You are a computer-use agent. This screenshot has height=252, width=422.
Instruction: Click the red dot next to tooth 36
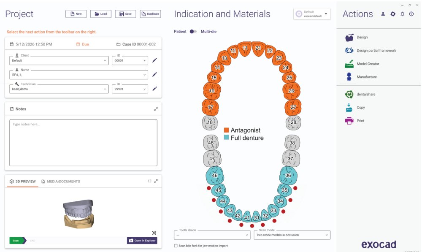(x=295, y=188)
